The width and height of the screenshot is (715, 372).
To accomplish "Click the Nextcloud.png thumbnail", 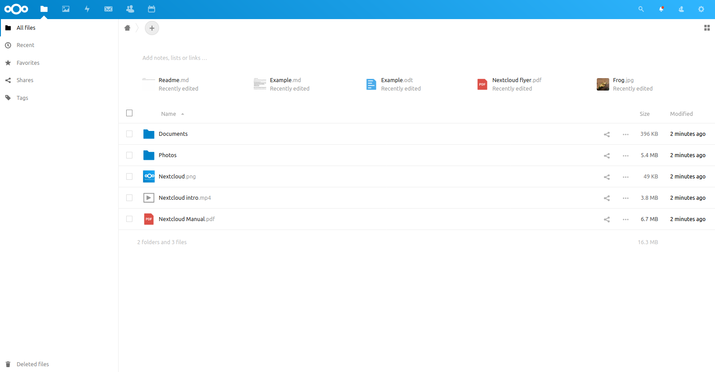I will click(x=149, y=177).
